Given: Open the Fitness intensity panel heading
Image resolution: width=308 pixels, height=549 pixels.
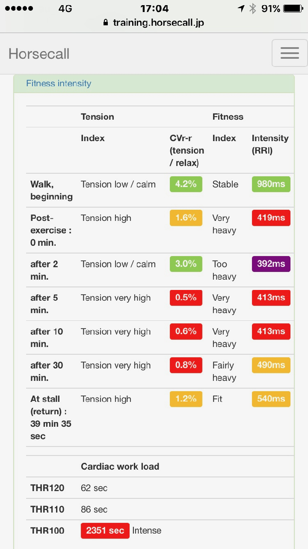Looking at the screenshot, I should click(59, 83).
